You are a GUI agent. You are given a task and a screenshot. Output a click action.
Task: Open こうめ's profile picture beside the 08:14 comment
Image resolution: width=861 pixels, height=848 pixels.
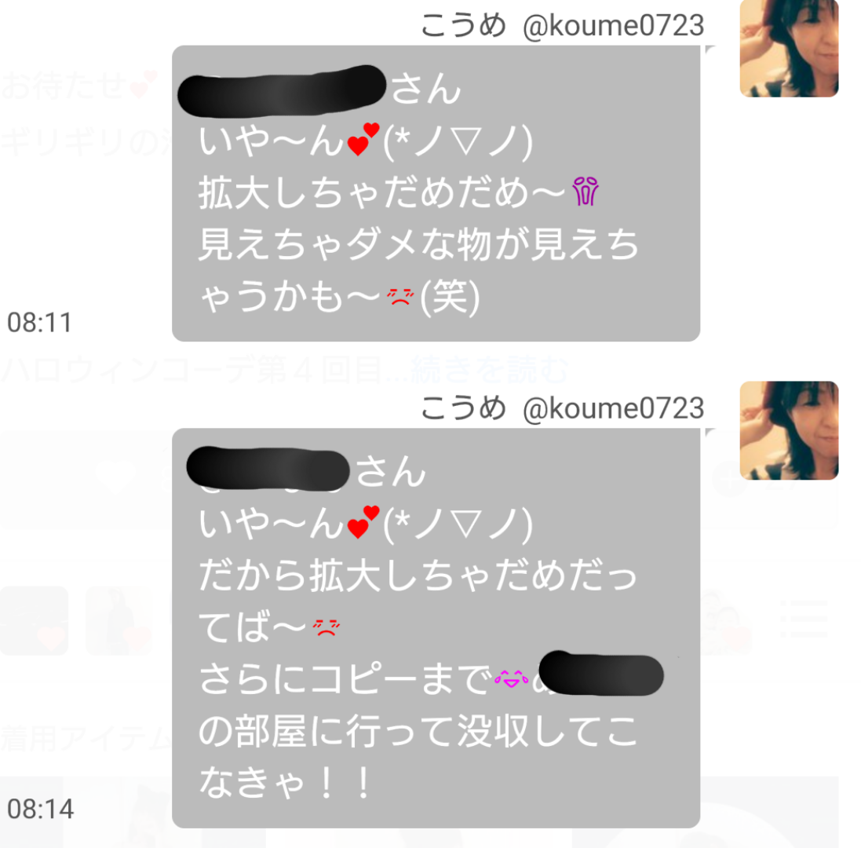coord(789,430)
